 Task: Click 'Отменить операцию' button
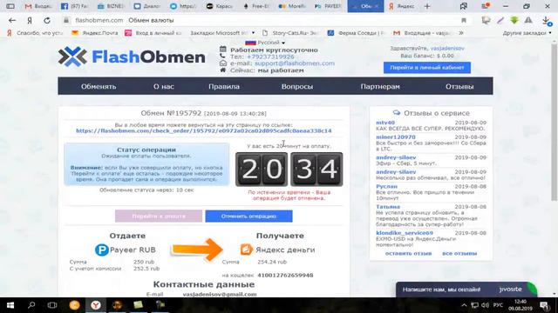tap(248, 216)
